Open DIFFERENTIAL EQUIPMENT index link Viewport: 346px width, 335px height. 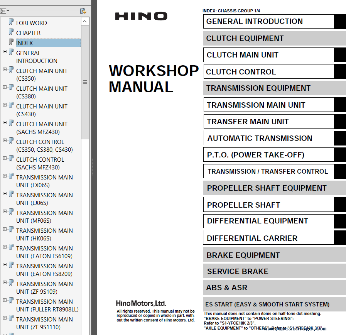click(x=269, y=221)
